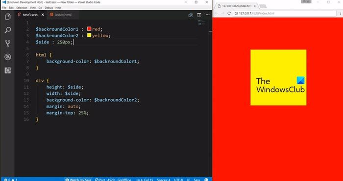
Task: Reload the browser page
Action: pyautogui.click(x=229, y=13)
